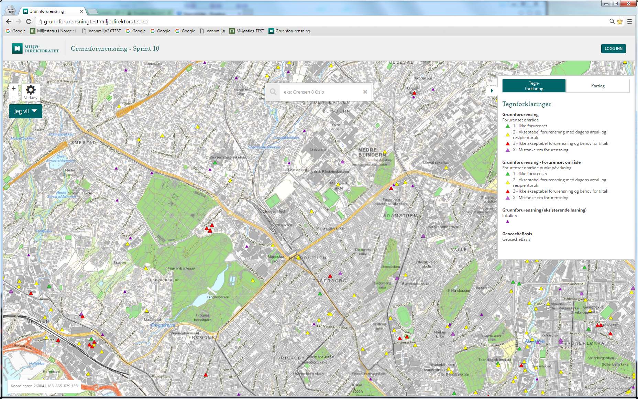Click the yellow triangle marker at Majorstuen
Screen dimensions: 638x399
pos(298,258)
